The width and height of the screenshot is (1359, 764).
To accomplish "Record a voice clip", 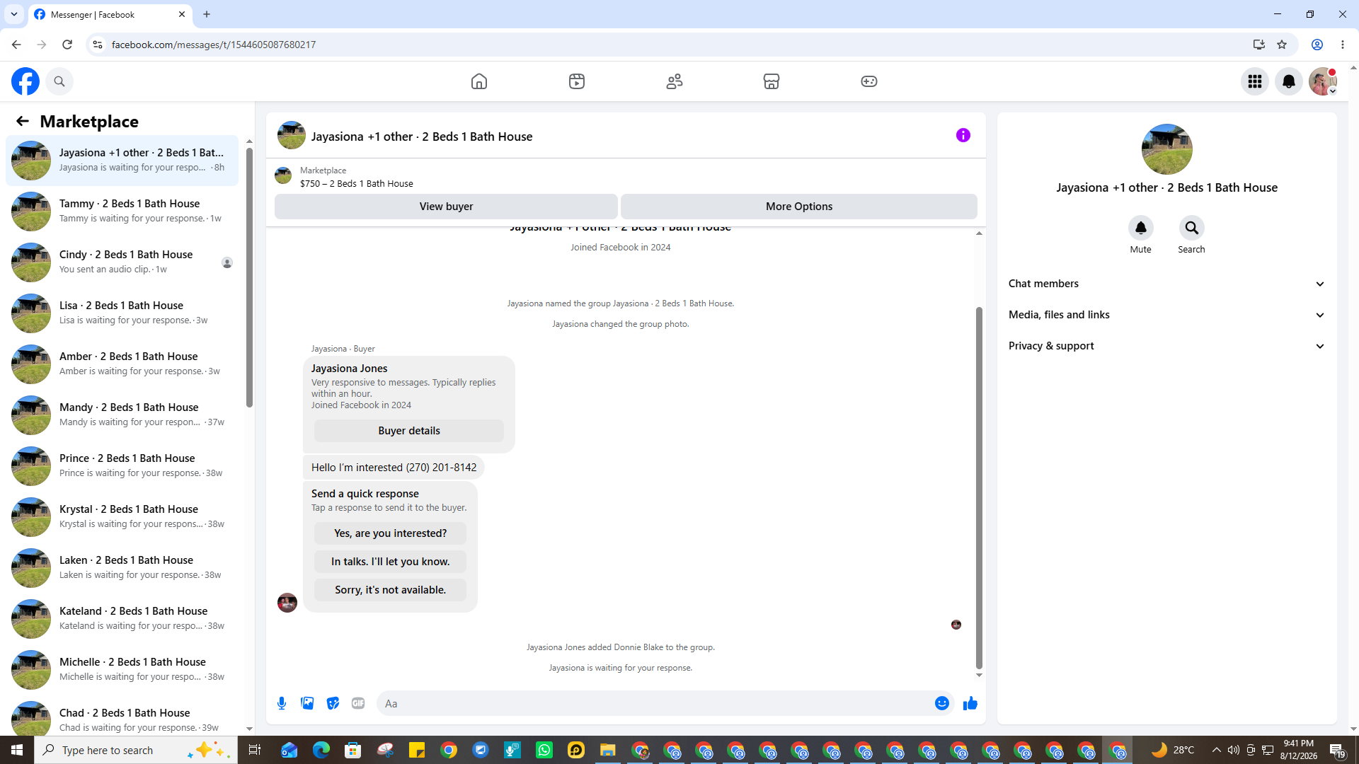I will [282, 703].
